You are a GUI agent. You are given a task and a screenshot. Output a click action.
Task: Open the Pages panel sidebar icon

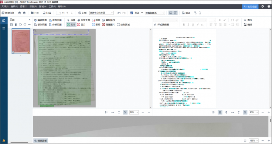click(4, 20)
